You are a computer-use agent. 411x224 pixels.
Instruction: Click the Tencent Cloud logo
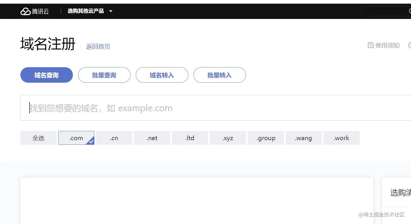click(34, 11)
